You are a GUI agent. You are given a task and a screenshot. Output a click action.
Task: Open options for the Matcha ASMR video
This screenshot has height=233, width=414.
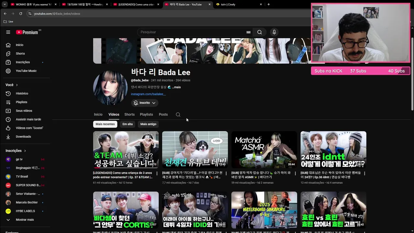tap(295, 173)
